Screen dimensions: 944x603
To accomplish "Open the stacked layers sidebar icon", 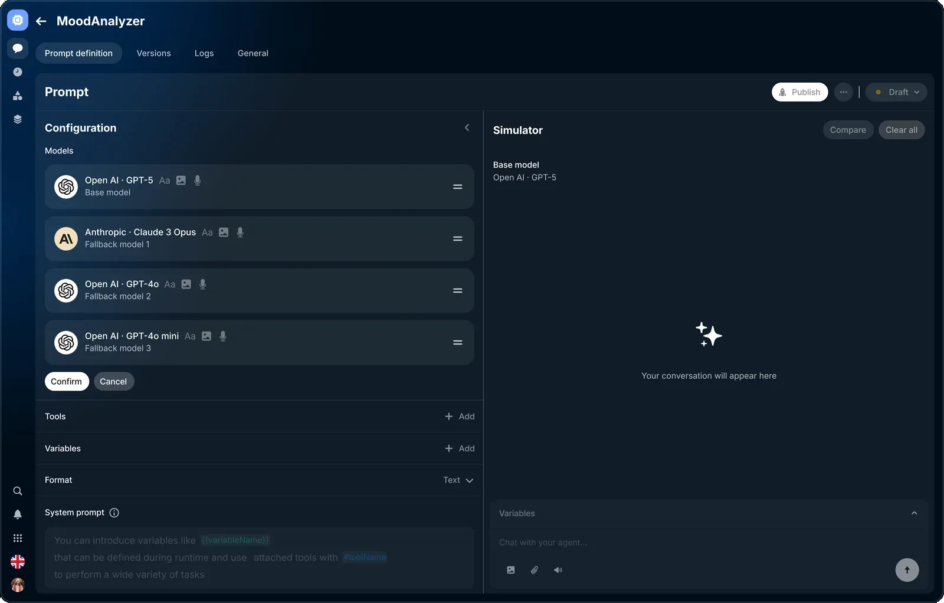I will tap(18, 119).
